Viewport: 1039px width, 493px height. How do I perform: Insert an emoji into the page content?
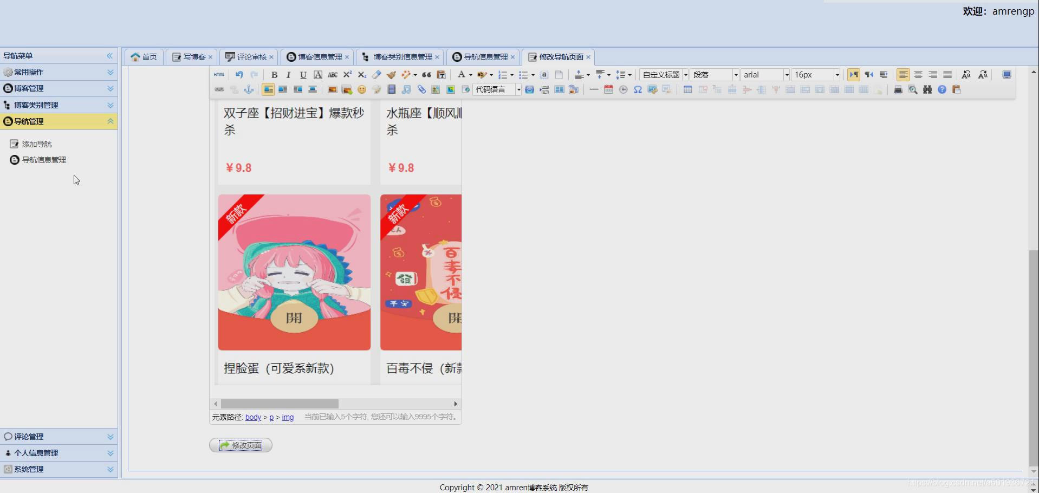click(x=362, y=90)
